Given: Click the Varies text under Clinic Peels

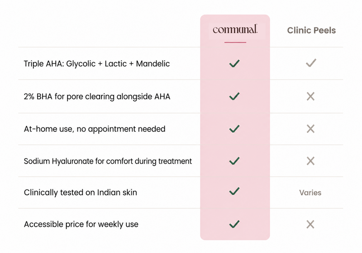Looking at the screenshot, I should [310, 192].
